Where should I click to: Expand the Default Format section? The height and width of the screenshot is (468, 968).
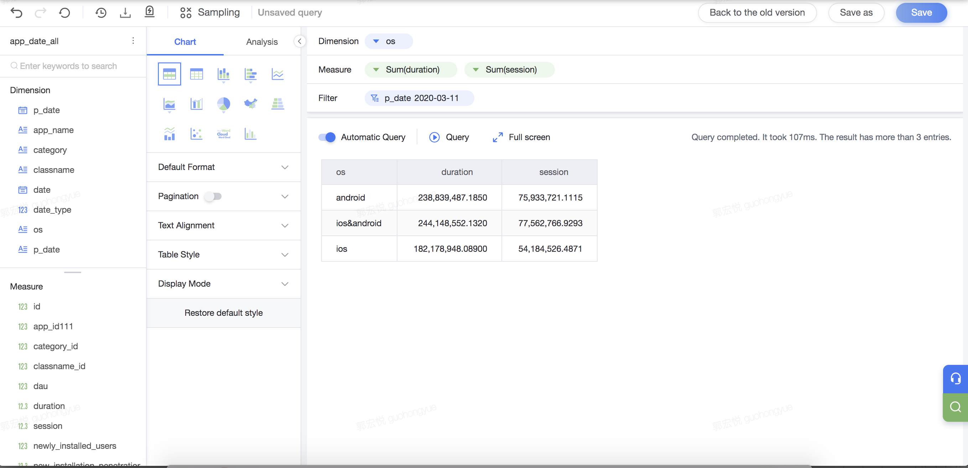click(224, 167)
